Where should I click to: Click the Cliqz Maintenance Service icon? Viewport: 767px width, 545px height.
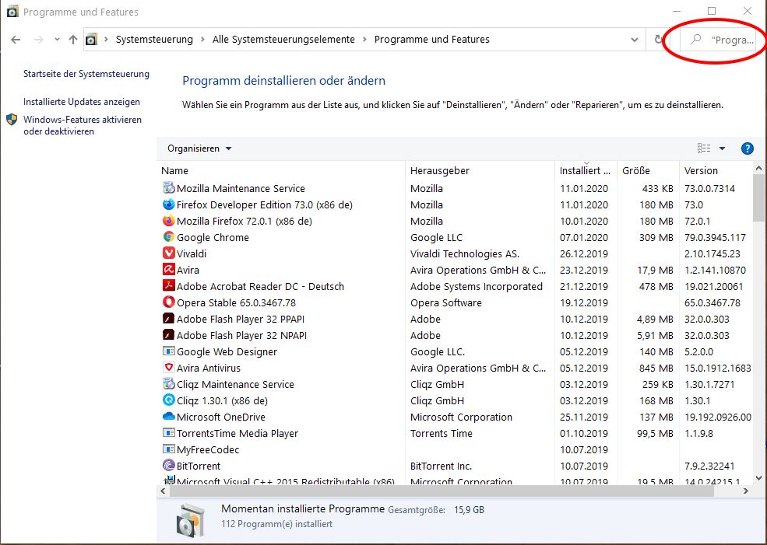[x=169, y=384]
